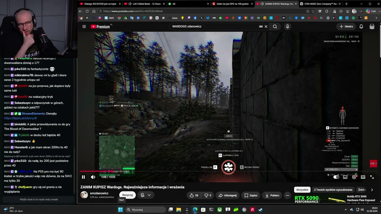
Task: Clear the YouTube search query
Action: 266,26
